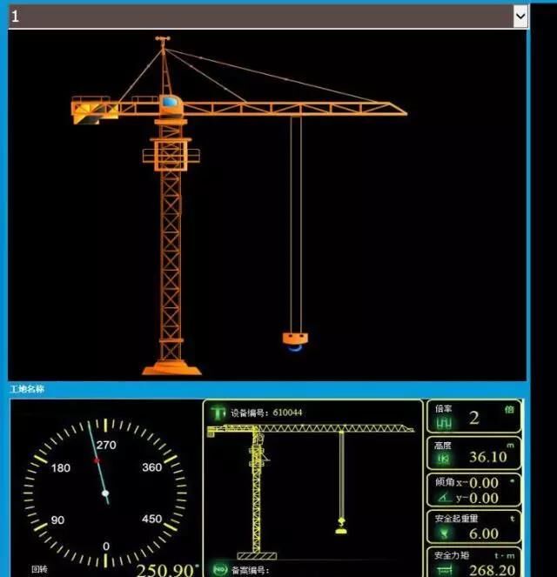The height and width of the screenshot is (577, 557).
Task: Click the 270 mark on the rotation dial
Action: pyautogui.click(x=105, y=445)
